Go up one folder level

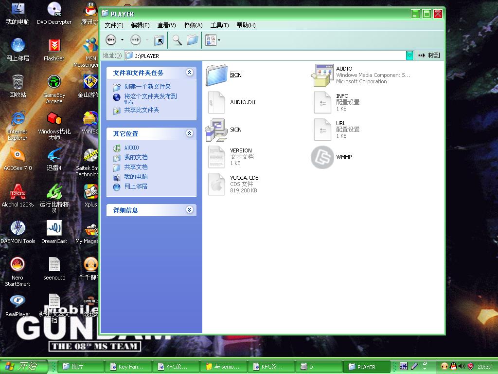click(x=159, y=40)
